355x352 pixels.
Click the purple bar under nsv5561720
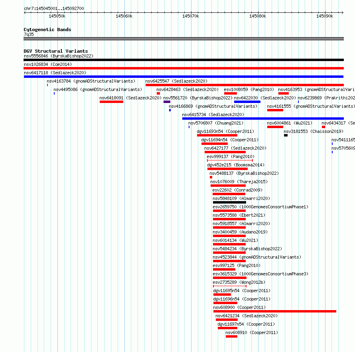[x=167, y=102]
